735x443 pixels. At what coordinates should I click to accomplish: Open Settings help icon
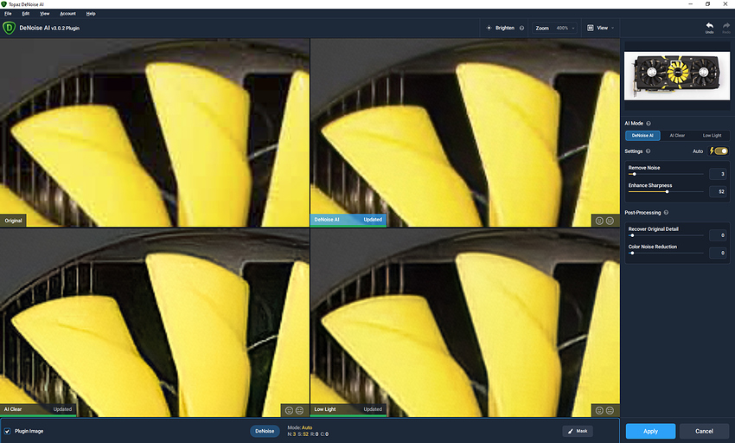pyautogui.click(x=648, y=151)
